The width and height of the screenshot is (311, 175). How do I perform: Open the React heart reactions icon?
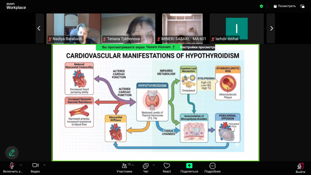pyautogui.click(x=167, y=166)
